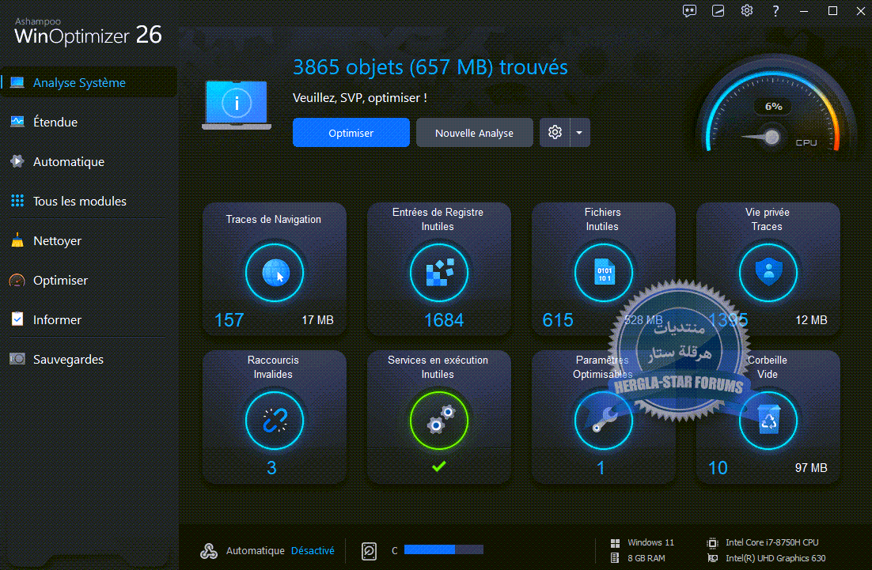Click the 8 GB RAM entry
The height and width of the screenshot is (570, 872).
coord(639,558)
